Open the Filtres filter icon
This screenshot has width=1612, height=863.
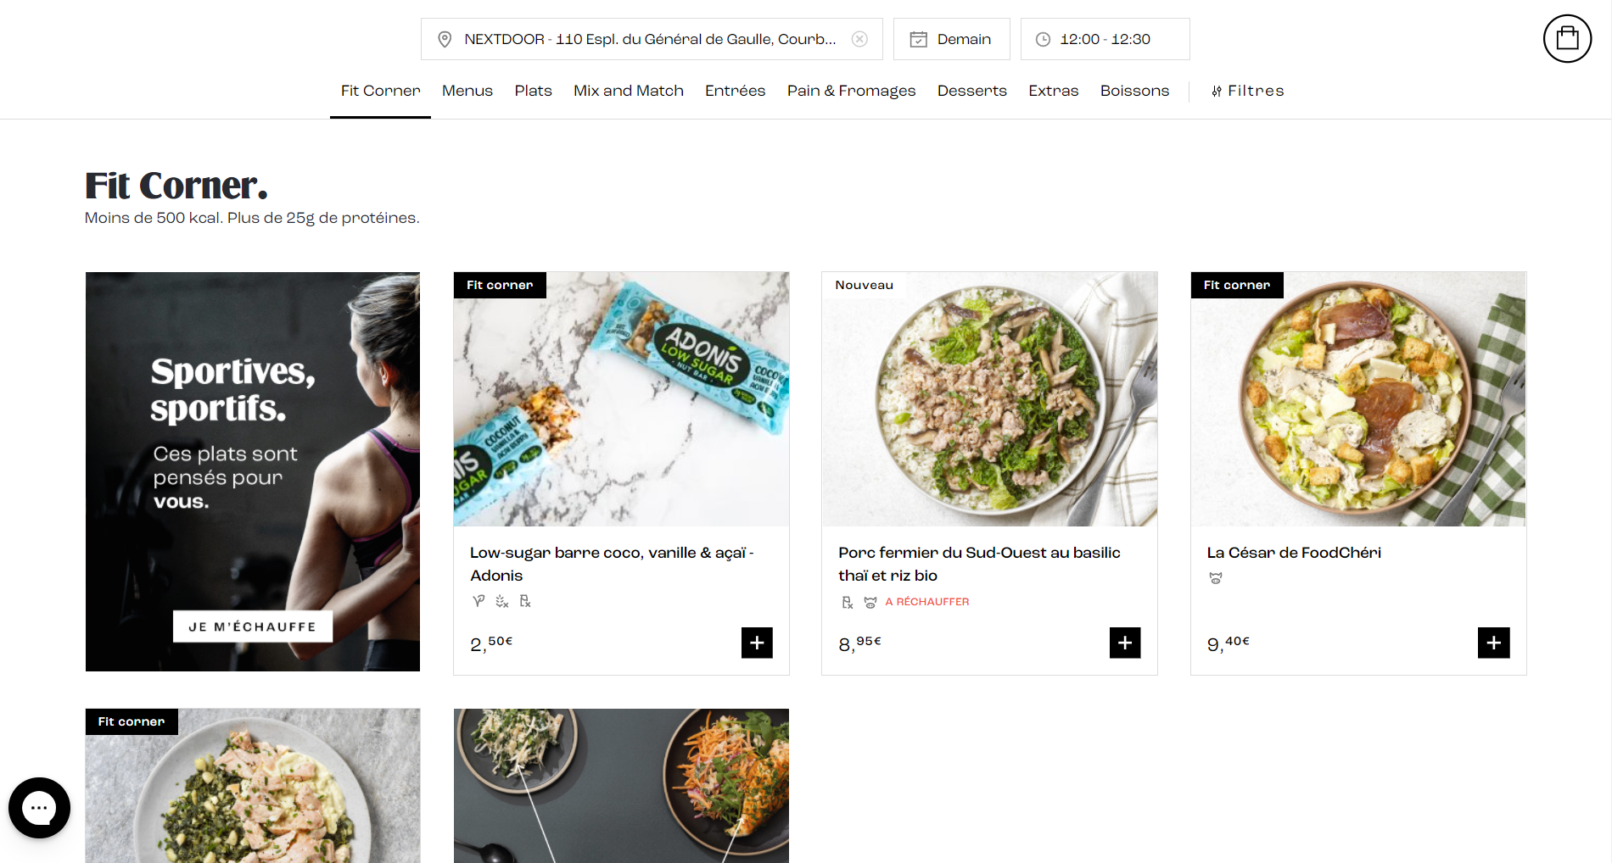point(1217,91)
